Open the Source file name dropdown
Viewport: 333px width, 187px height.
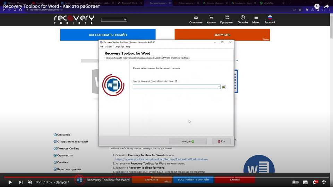tap(219, 87)
